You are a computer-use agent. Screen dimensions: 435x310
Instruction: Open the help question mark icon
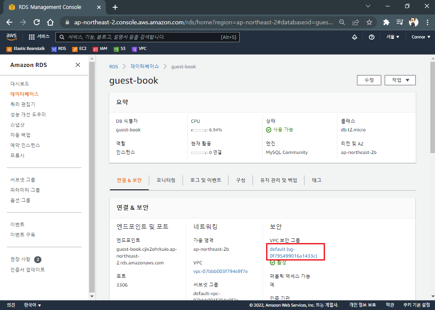[371, 37]
